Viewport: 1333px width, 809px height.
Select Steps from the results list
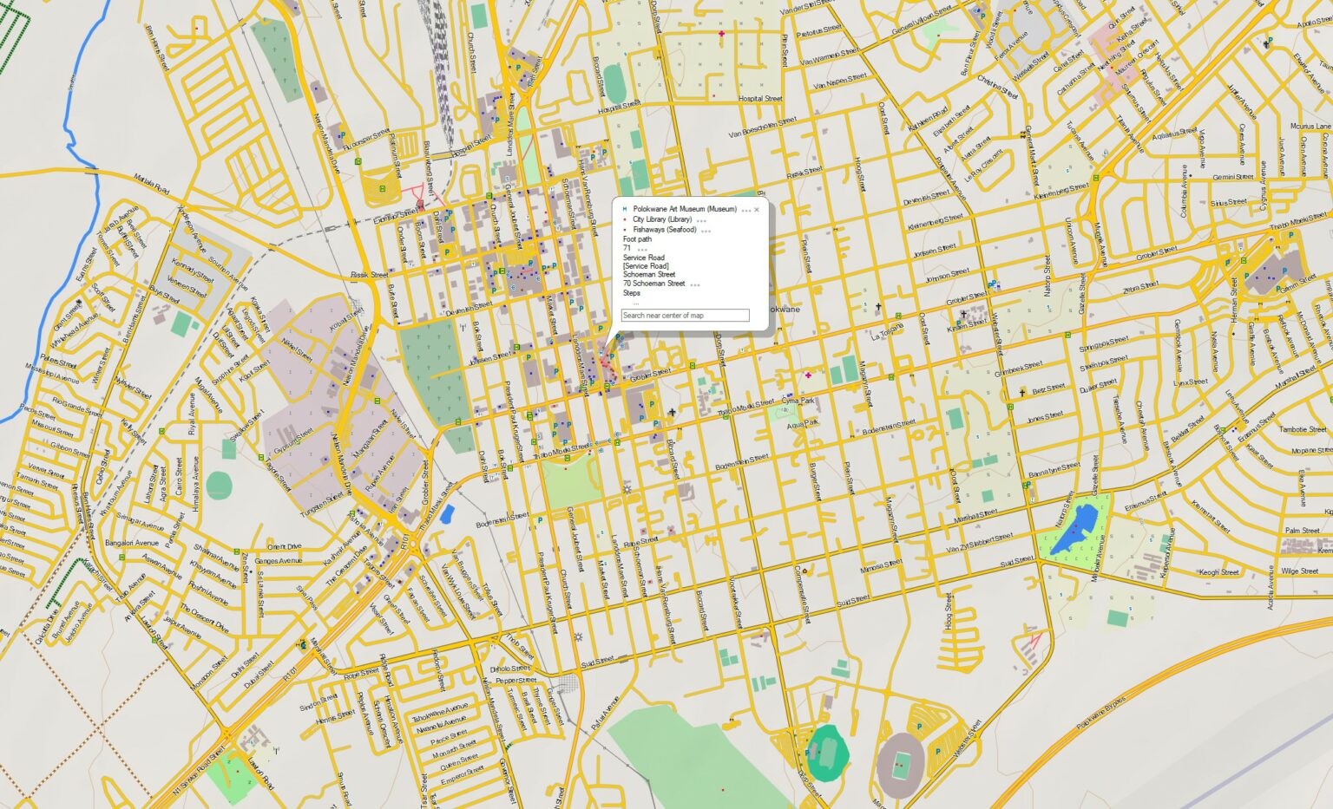pos(633,293)
